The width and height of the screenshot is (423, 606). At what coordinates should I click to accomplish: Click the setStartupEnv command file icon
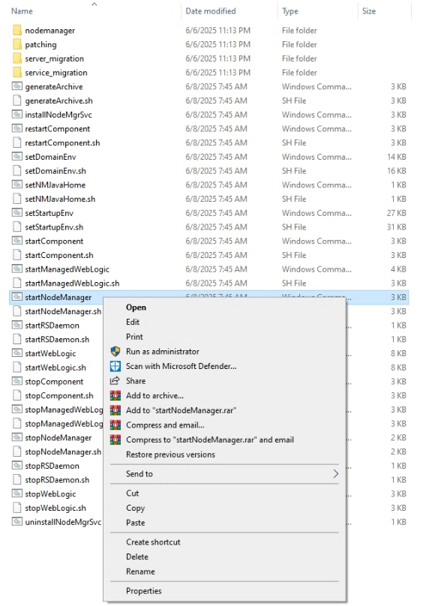17,213
